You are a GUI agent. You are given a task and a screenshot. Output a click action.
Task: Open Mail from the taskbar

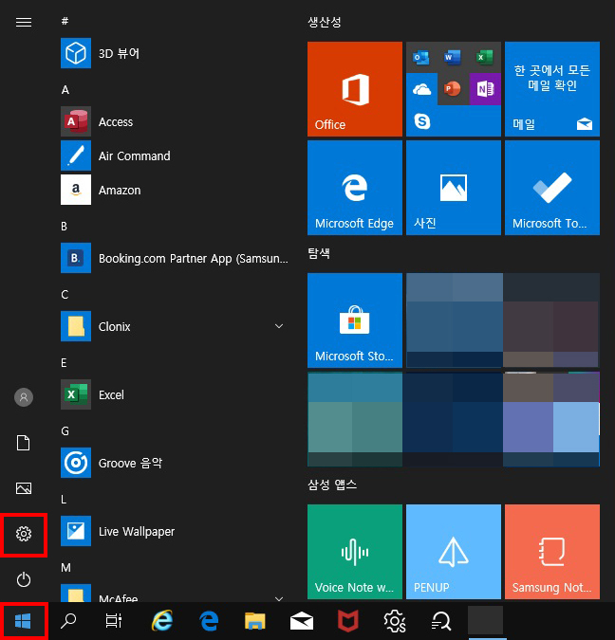(x=302, y=621)
